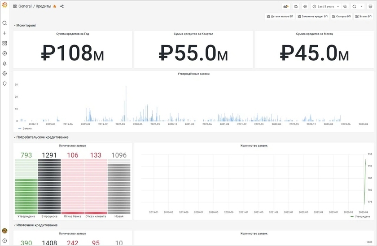Open the Статусы БП dashboard link
The width and height of the screenshot is (377, 246).
tap(342, 16)
